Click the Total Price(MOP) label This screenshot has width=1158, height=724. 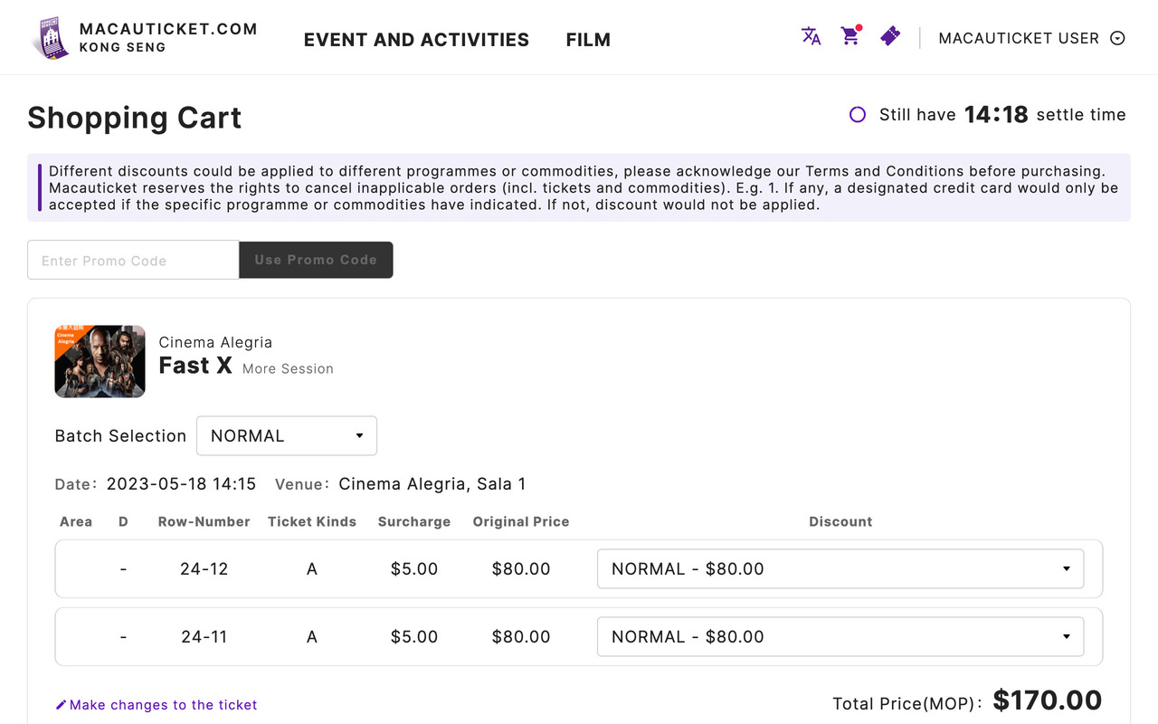click(x=907, y=704)
